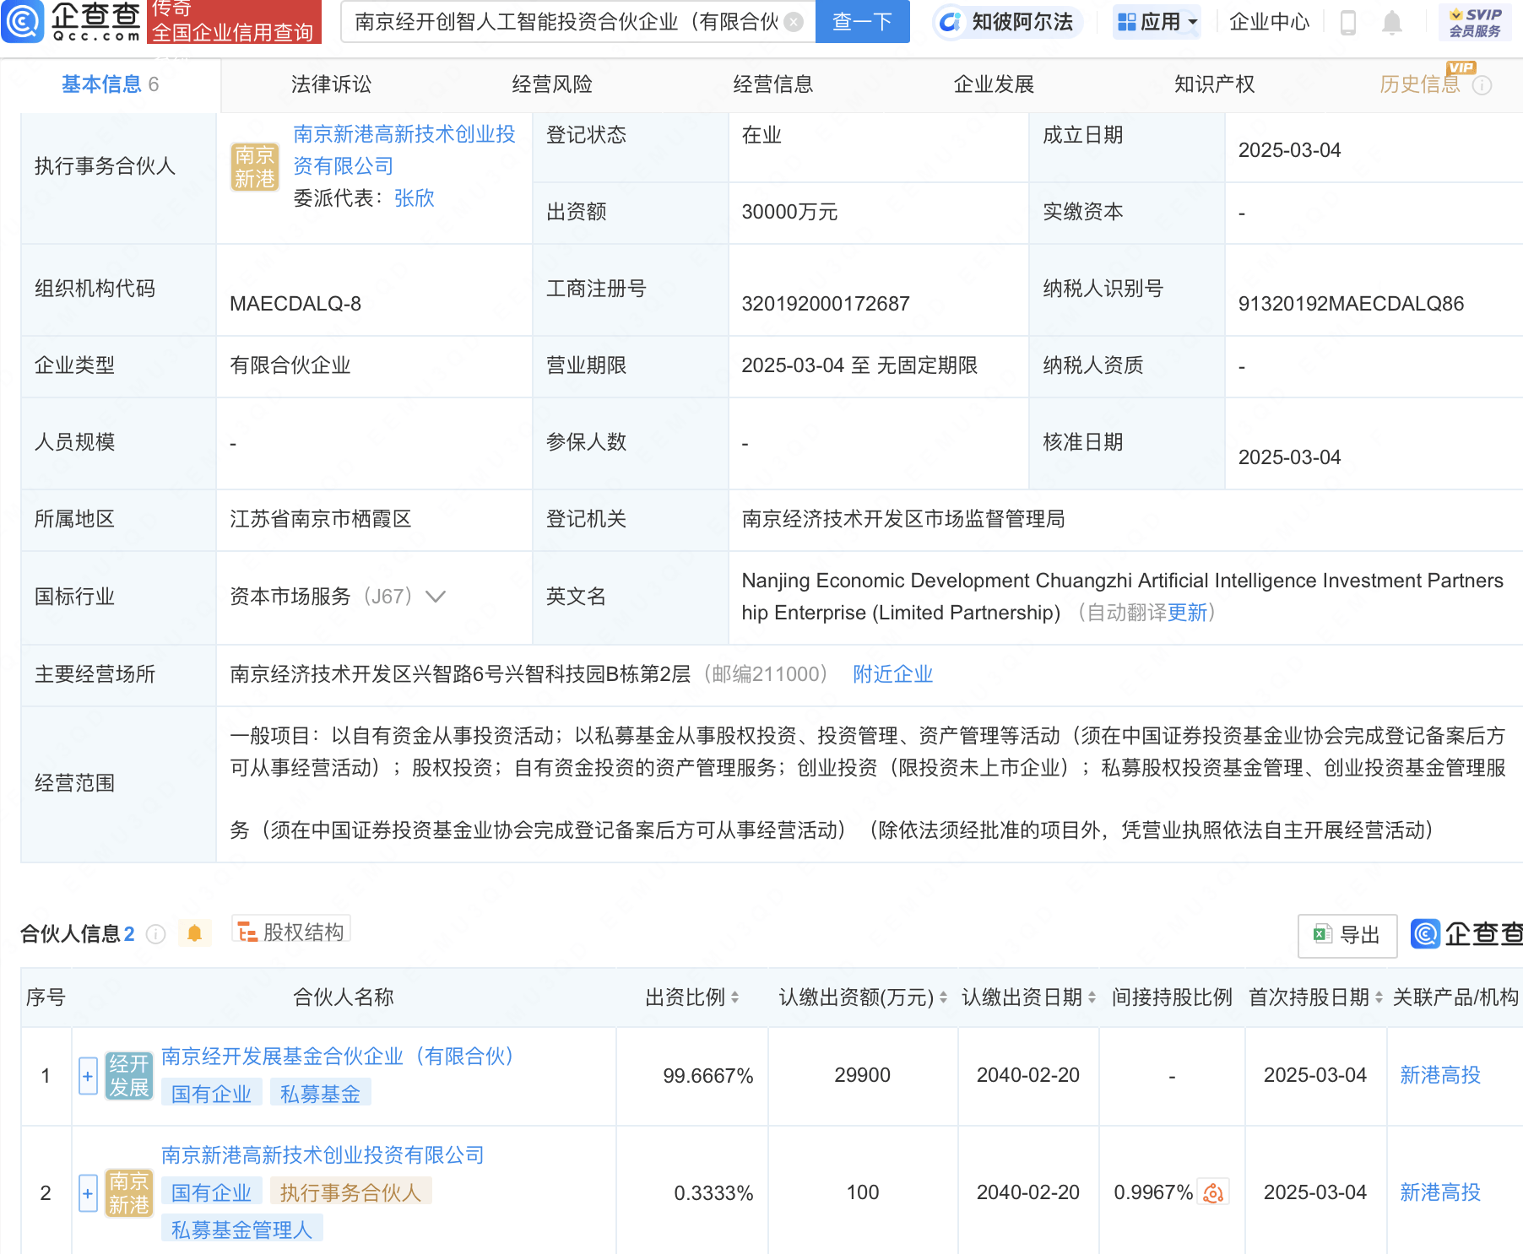Open SVIP member services badge
Viewport: 1523px width, 1254px height.
(x=1475, y=23)
